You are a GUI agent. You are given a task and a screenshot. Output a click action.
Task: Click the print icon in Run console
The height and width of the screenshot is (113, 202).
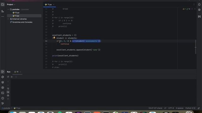(8, 95)
